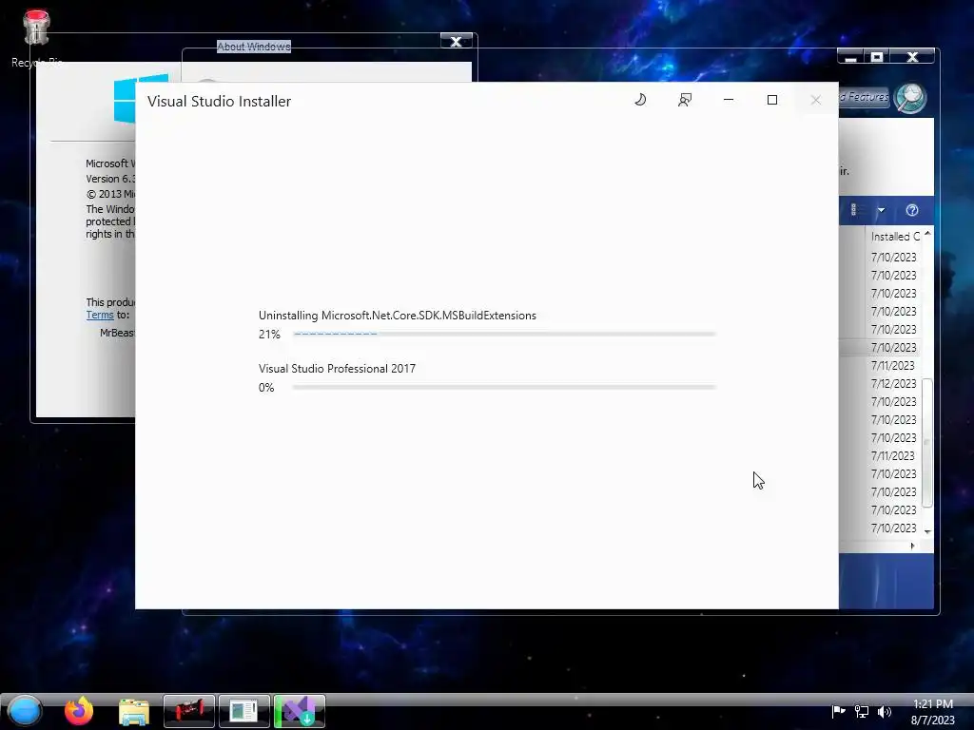Image resolution: width=974 pixels, height=730 pixels.
Task: Click the horizontal scroll right arrow in the programs list
Action: pos(912,547)
